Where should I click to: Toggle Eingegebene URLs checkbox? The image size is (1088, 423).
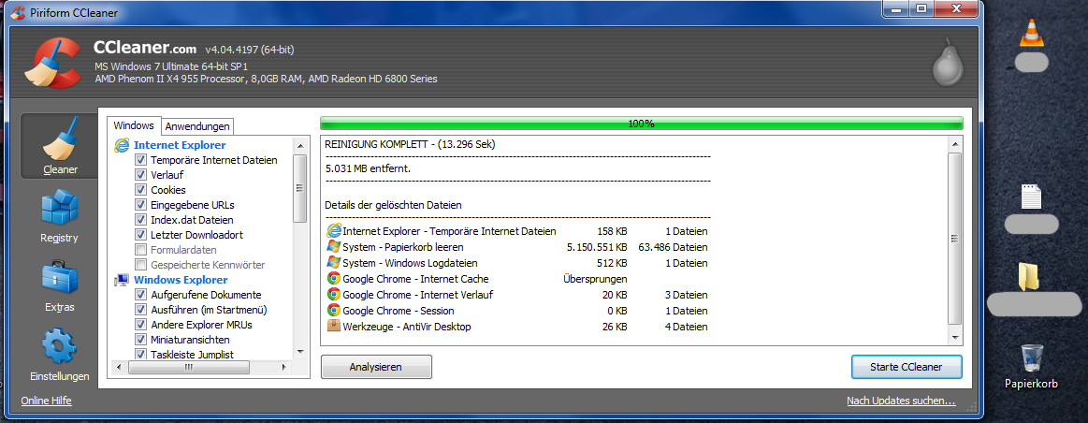coord(141,205)
